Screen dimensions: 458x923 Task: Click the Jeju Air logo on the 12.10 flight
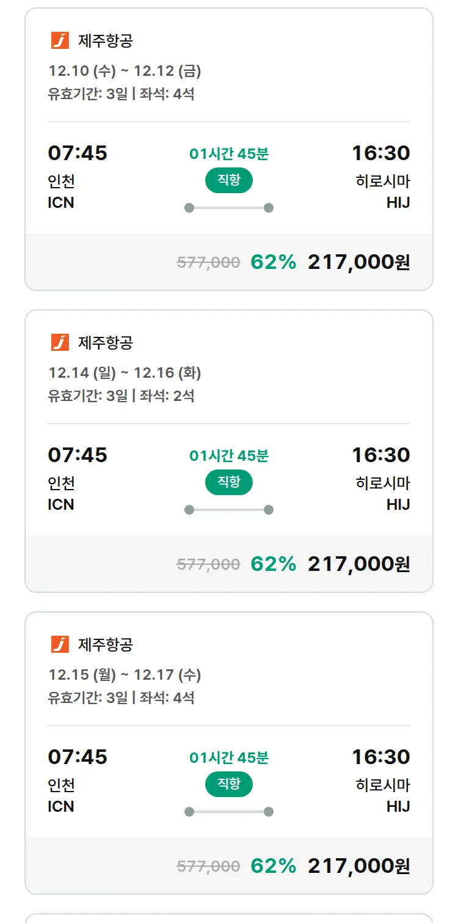60,40
